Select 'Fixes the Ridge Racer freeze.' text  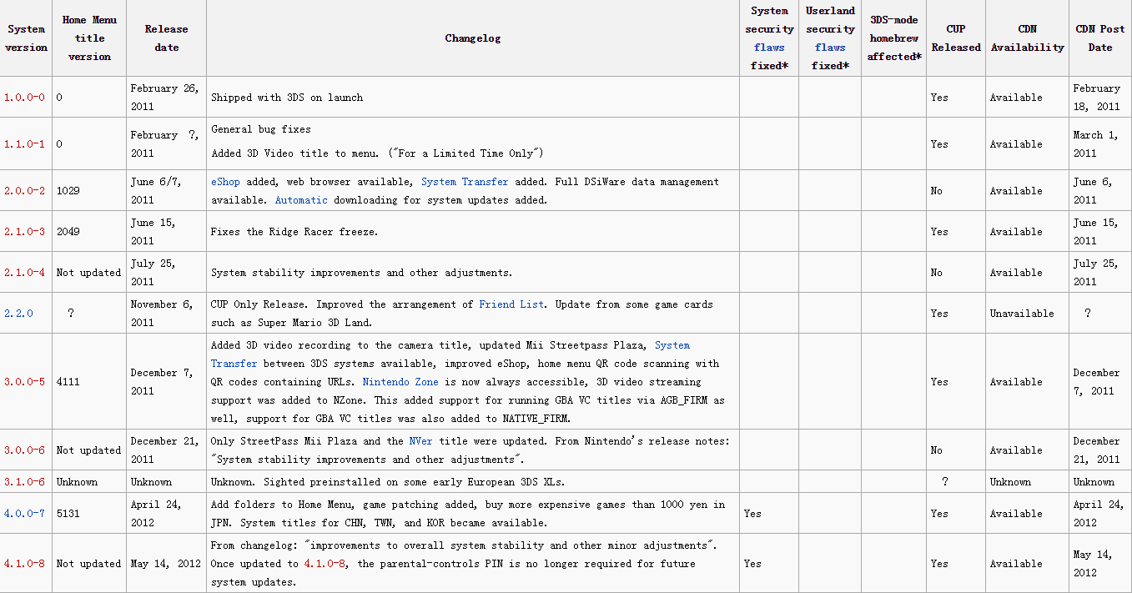tap(294, 232)
